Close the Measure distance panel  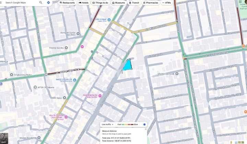click(145, 129)
